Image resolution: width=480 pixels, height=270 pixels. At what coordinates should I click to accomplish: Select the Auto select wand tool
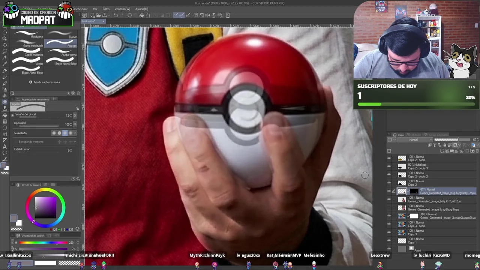(5, 58)
